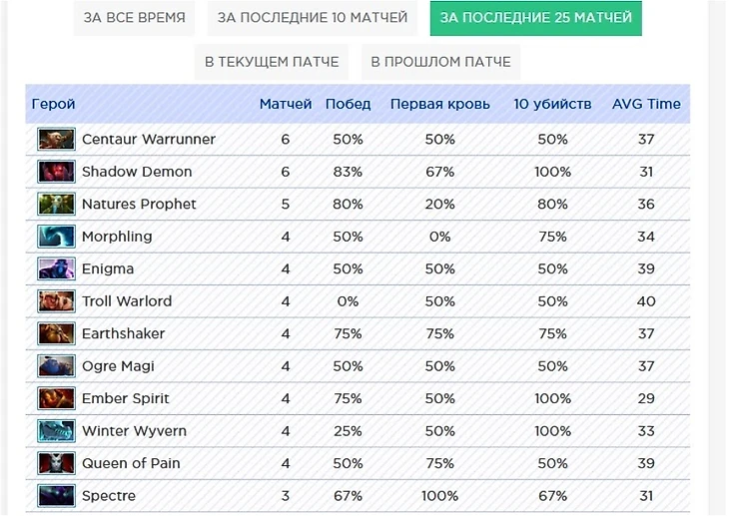729x516 pixels.
Task: Select the Ogre Magi hero portrait
Action: [56, 366]
